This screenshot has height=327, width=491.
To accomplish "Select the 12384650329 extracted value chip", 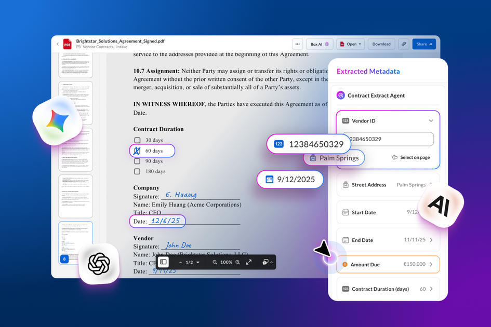I will [x=308, y=144].
